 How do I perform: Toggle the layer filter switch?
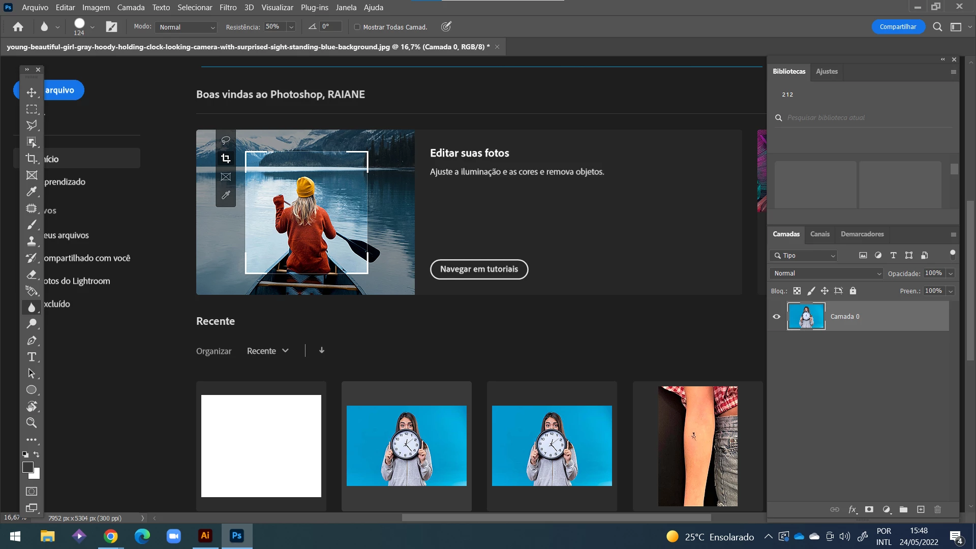pyautogui.click(x=953, y=255)
